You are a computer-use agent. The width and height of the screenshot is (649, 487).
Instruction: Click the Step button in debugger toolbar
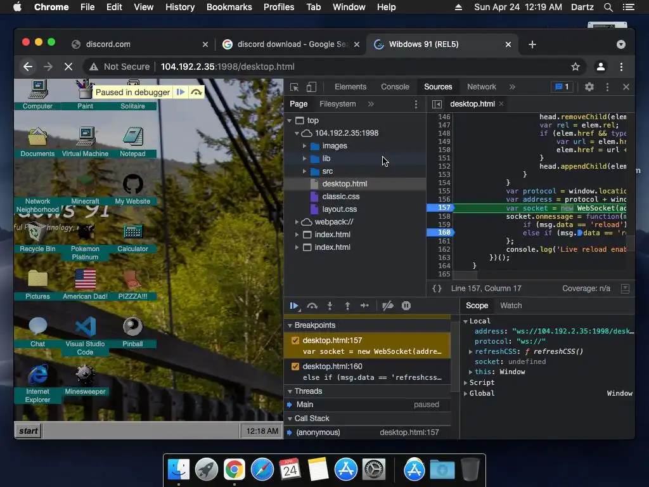click(x=364, y=306)
